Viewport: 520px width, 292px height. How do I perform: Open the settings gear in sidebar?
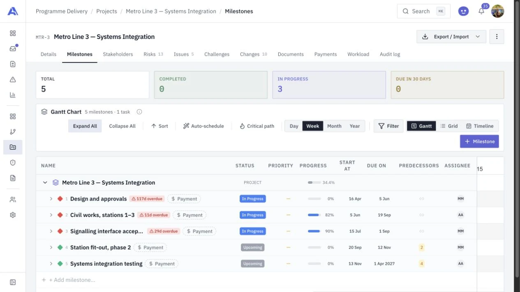pos(13,215)
